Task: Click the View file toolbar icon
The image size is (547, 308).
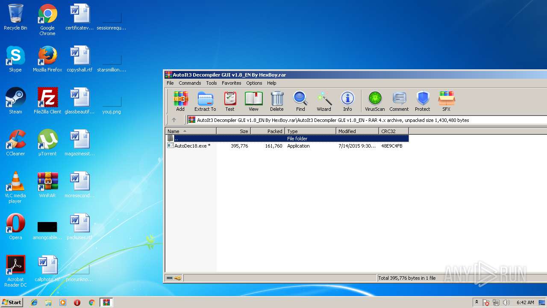Action: 253,101
